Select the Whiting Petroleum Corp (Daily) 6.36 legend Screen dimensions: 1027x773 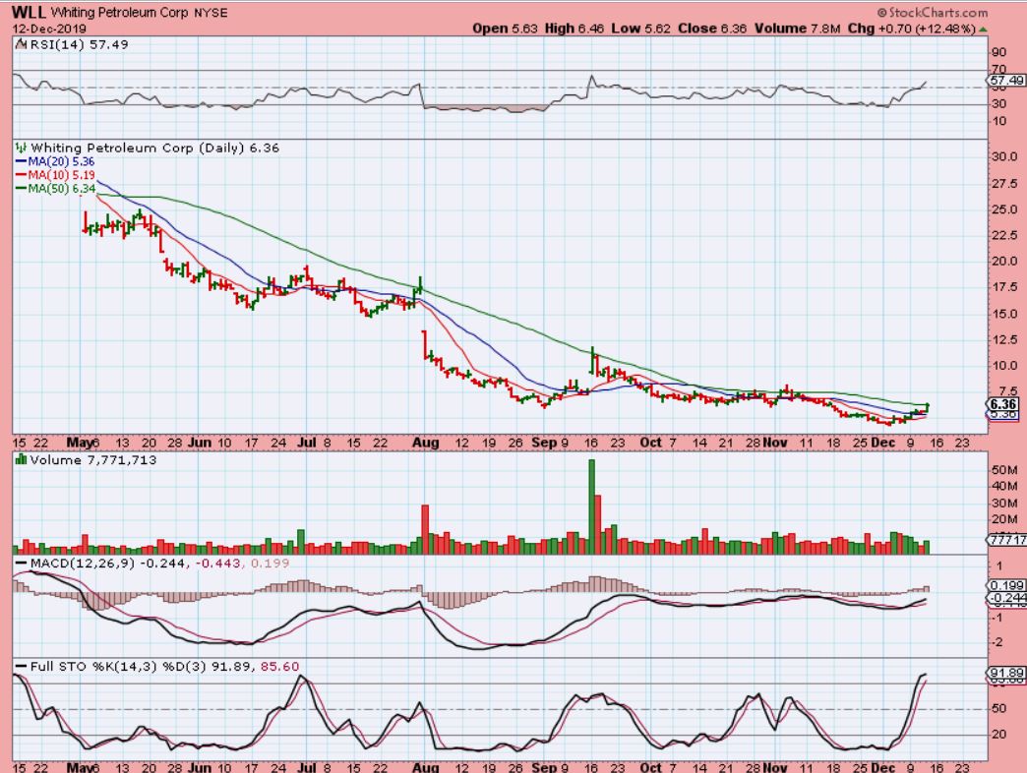[155, 148]
